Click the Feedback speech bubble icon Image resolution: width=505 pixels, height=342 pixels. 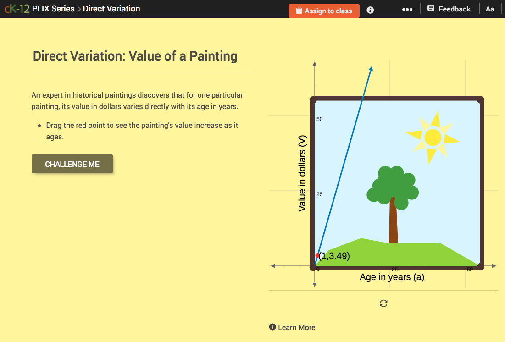(x=430, y=8)
